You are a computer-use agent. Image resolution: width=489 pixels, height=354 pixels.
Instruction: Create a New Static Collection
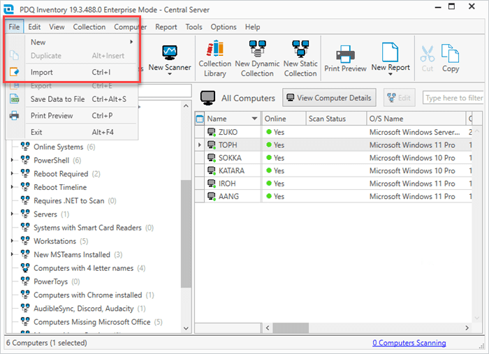(300, 59)
